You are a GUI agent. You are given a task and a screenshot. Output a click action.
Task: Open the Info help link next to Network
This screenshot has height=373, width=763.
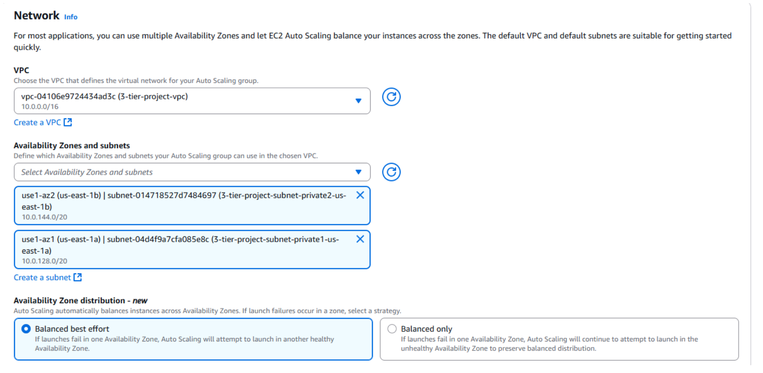pyautogui.click(x=71, y=17)
